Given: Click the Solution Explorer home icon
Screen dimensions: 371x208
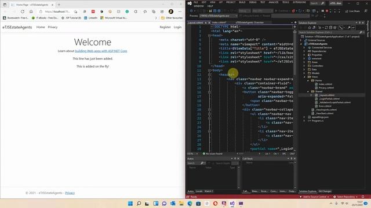Looking at the screenshot, I should click(309, 28).
